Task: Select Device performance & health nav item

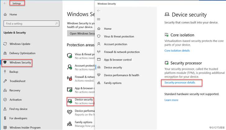Action: pos(121,75)
